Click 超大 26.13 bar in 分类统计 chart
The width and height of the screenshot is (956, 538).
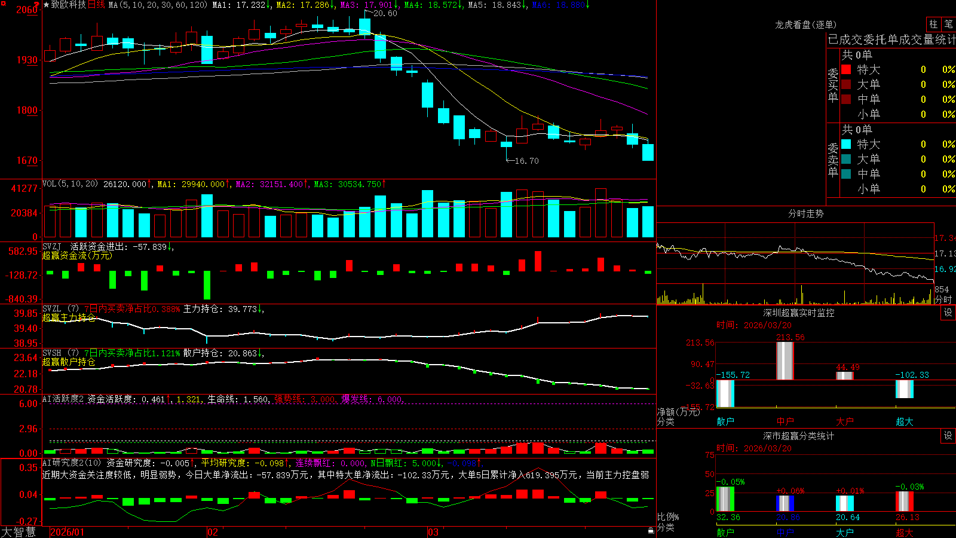coord(904,502)
